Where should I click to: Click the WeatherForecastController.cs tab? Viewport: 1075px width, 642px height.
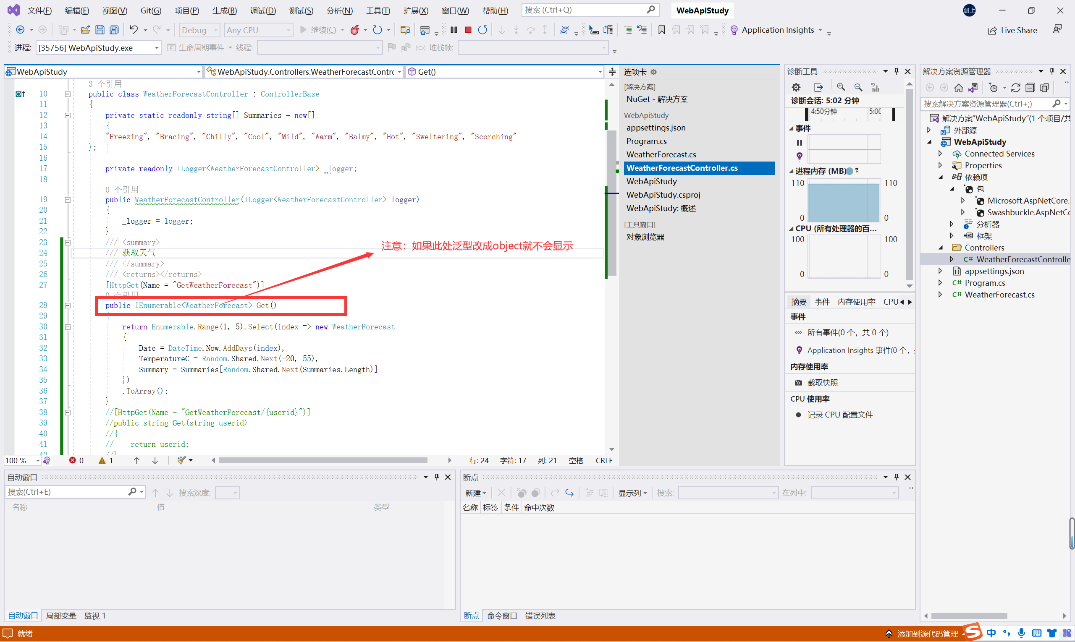[x=683, y=167]
